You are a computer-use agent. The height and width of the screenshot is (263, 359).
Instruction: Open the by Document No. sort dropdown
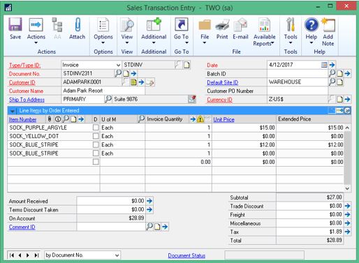pos(117,255)
